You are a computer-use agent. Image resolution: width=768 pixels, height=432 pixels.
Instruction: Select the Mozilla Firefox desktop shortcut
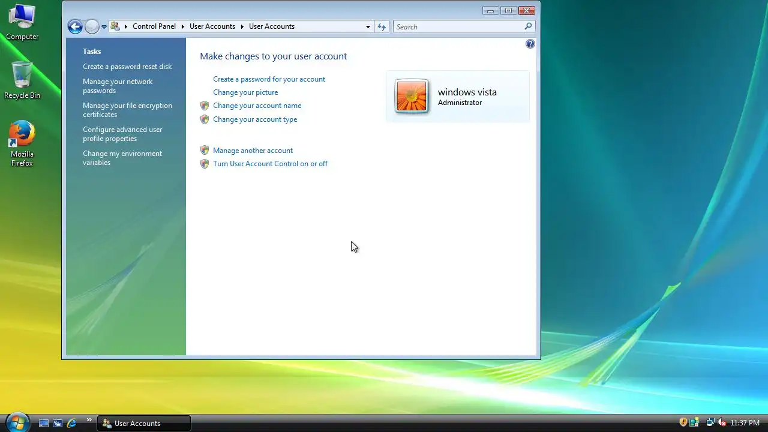click(22, 143)
